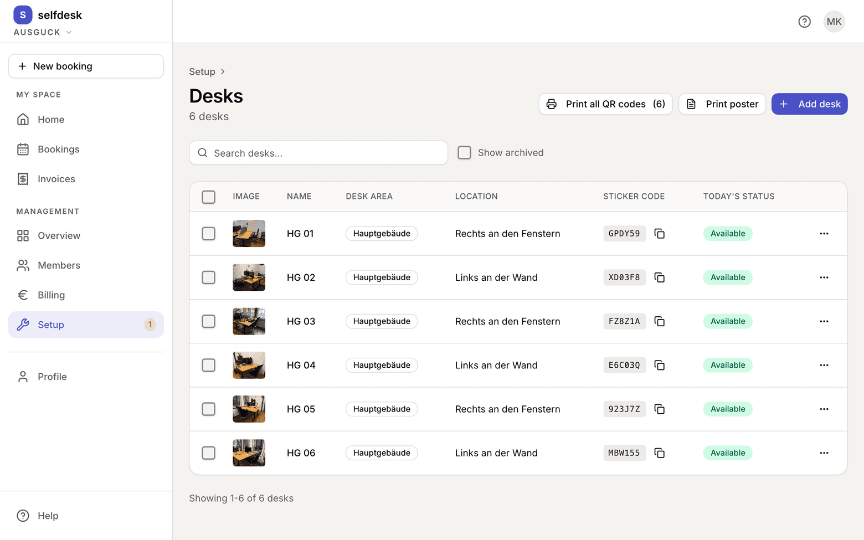Click the Add desk button
Screen dimensions: 864x540
coord(809,104)
